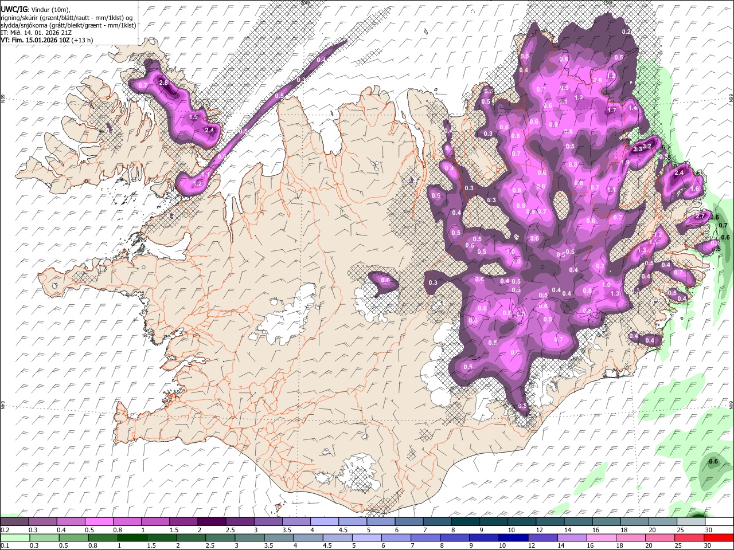Screen dimensions: 734x550
Task: Click the violet rain scale swatch at 12
Action: (542, 537)
